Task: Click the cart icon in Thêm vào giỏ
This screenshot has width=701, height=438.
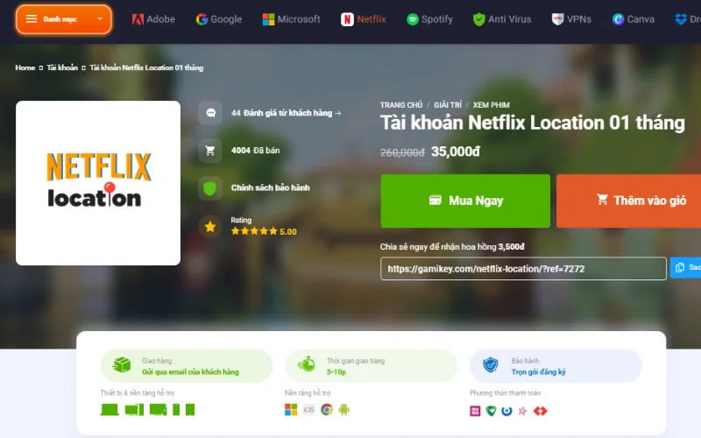Action: click(602, 200)
